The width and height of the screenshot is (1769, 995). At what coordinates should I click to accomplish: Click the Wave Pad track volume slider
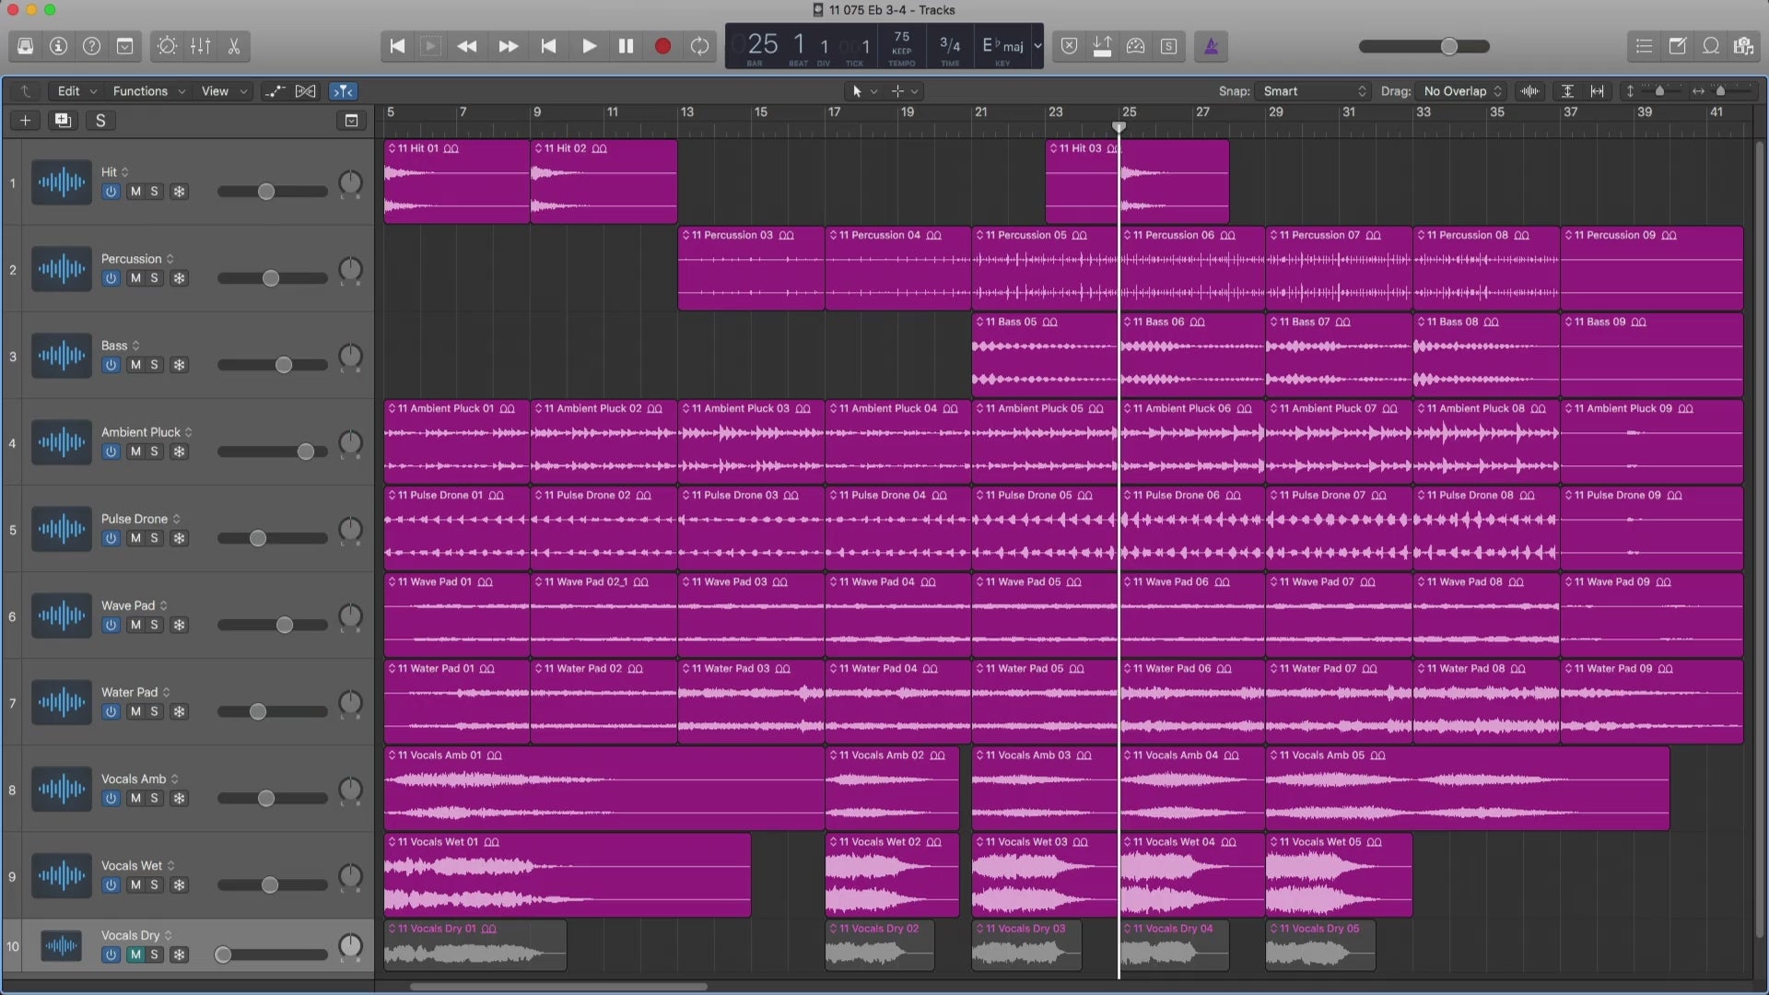[x=285, y=626]
